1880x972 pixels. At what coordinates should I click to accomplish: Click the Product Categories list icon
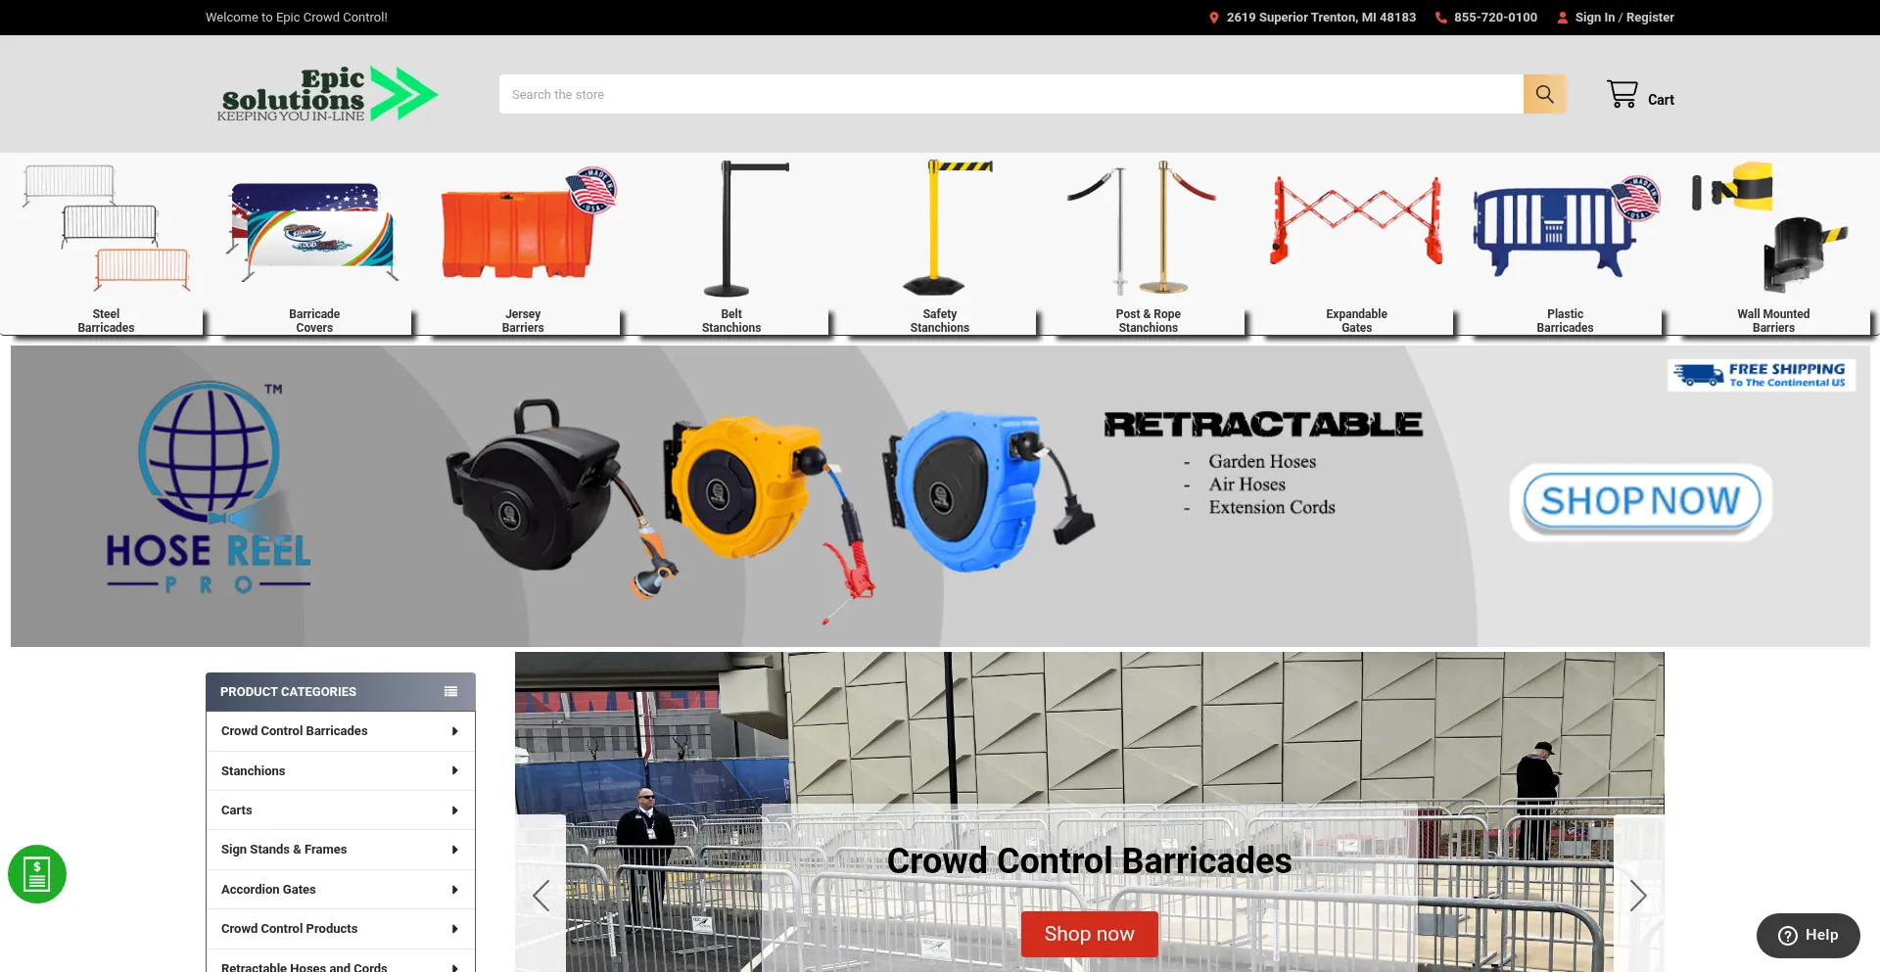click(450, 692)
